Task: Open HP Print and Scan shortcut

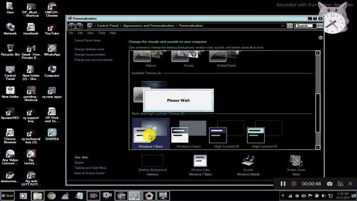Action: pyautogui.click(x=52, y=115)
